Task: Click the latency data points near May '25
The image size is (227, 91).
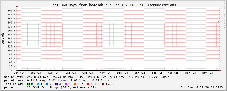Action: point(217,21)
